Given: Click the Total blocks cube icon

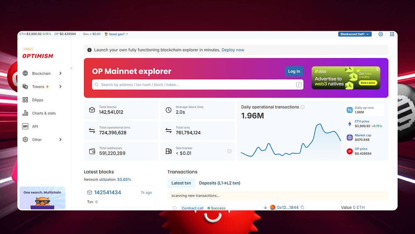Looking at the screenshot, I should [x=92, y=110].
